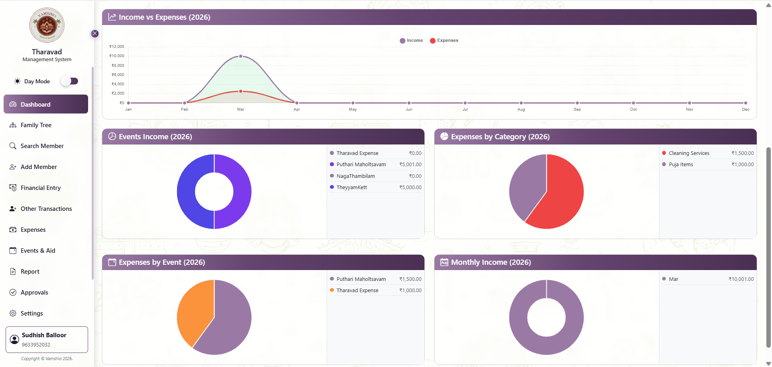
Task: Click the page vertical scrollbar thumb
Action: tap(768, 245)
